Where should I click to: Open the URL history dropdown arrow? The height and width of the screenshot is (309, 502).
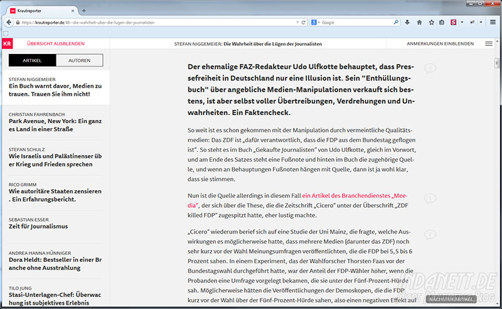pyautogui.click(x=297, y=23)
